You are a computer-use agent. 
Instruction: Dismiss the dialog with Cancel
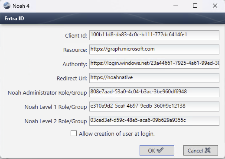click(x=201, y=150)
